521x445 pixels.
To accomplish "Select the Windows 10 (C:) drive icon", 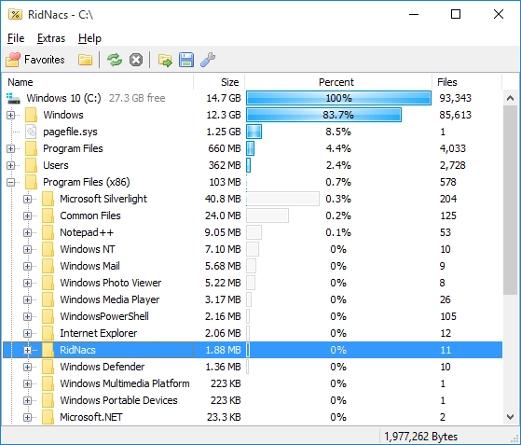I will click(14, 98).
